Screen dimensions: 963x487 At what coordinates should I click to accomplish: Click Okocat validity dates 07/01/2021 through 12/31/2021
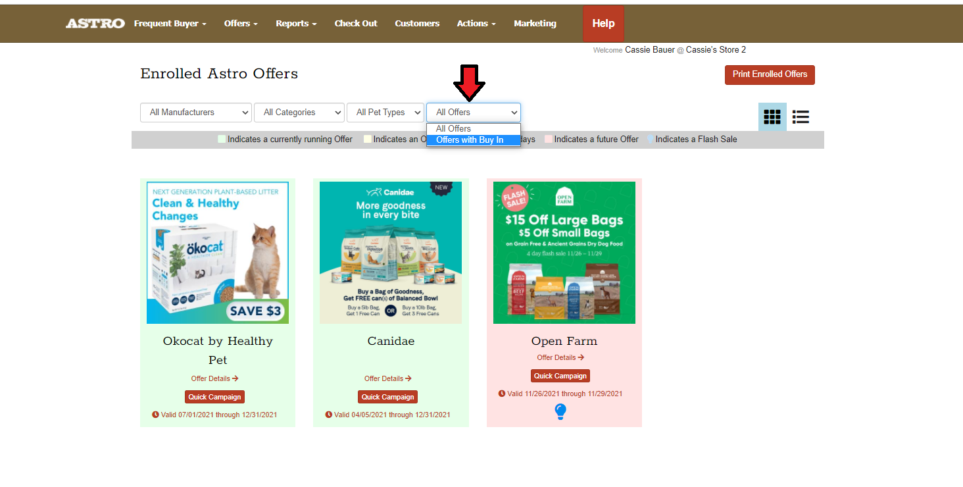click(x=214, y=415)
